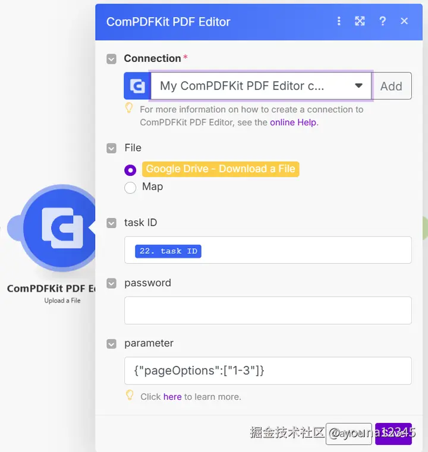
Task: Click the Google Drive - Download a File label
Action: point(221,169)
